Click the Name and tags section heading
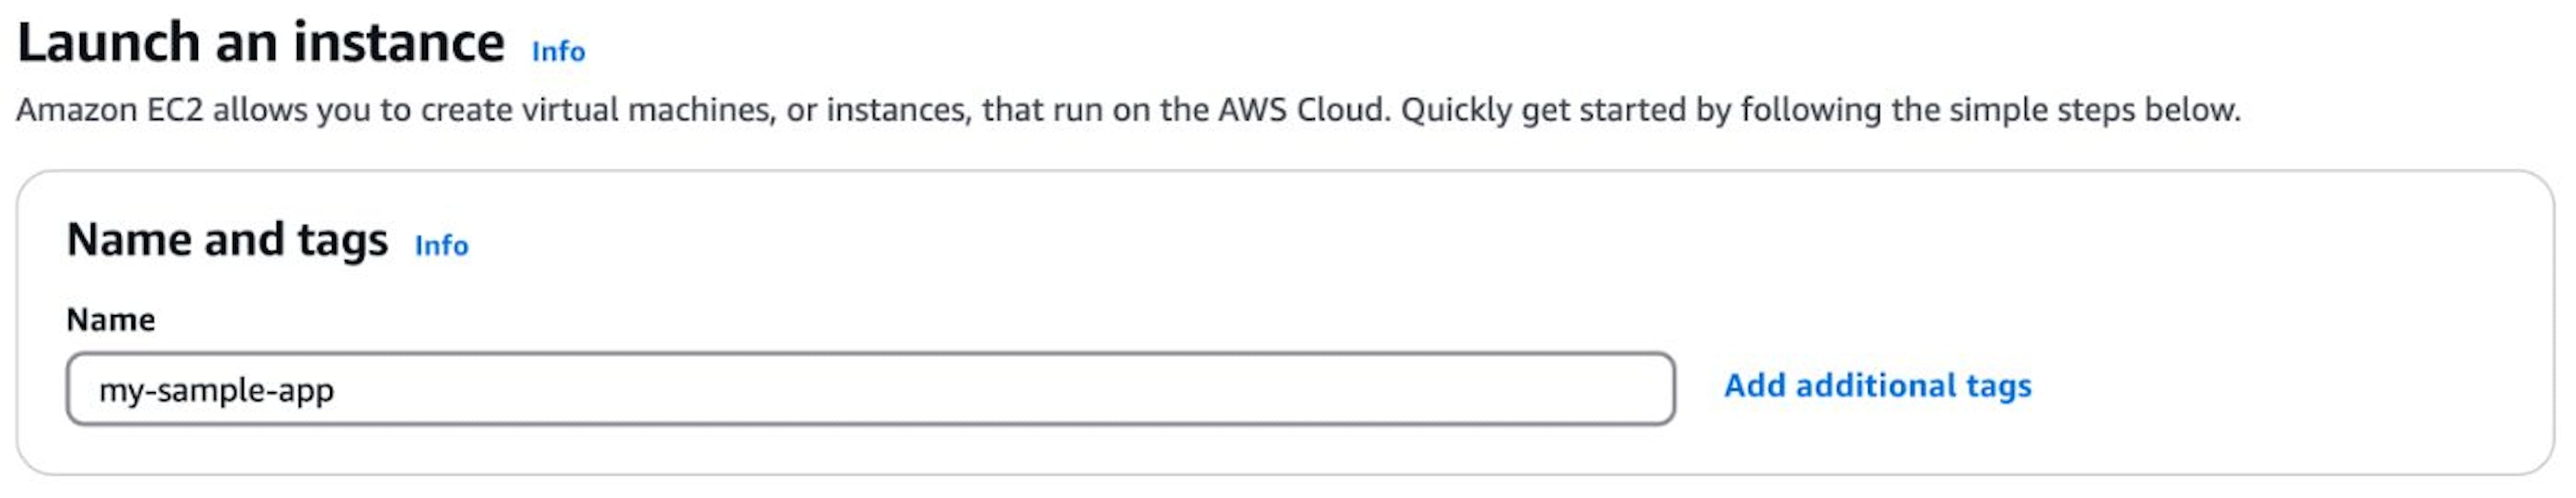 (x=227, y=240)
